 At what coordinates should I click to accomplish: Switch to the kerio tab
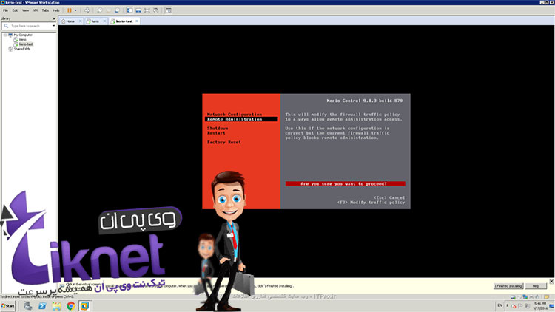pyautogui.click(x=95, y=21)
